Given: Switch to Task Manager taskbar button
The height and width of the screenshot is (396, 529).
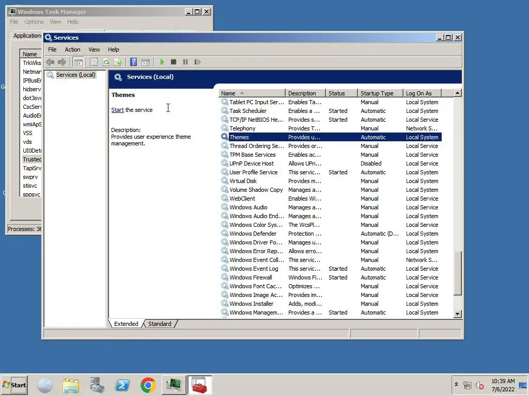Looking at the screenshot, I should pos(174,385).
